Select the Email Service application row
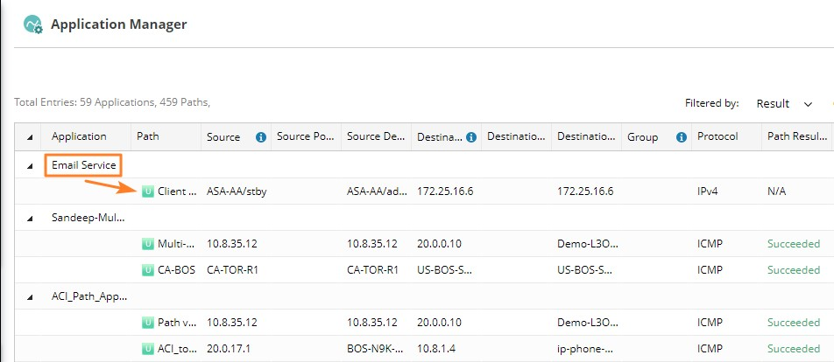This screenshot has width=834, height=362. click(x=83, y=164)
